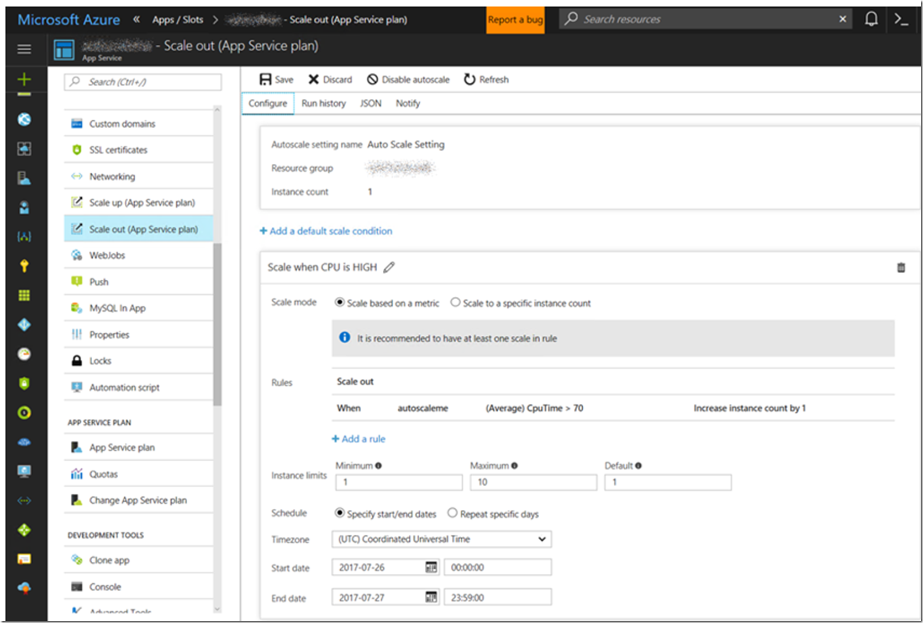Choose 'Specify start/end dates' schedule option
The height and width of the screenshot is (623, 923).
(340, 513)
